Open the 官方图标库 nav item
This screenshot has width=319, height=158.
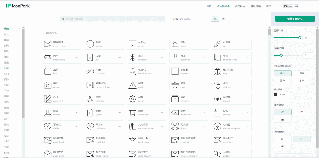pyautogui.click(x=223, y=6)
